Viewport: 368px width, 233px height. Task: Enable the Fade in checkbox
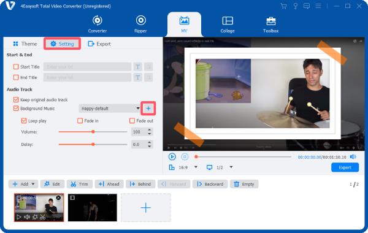80,121
